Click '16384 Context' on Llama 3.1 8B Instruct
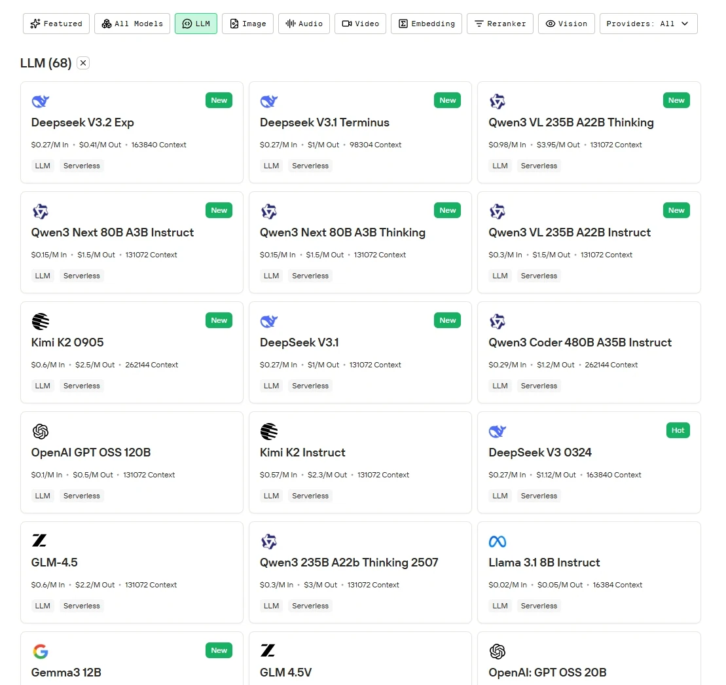Screen dimensions: 726x685 [x=617, y=585]
